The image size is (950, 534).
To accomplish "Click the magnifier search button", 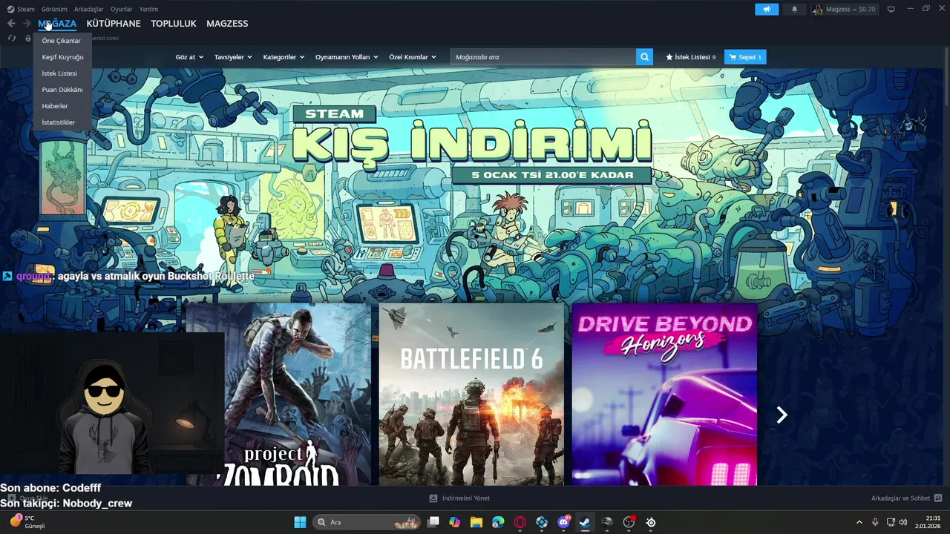I will (644, 57).
